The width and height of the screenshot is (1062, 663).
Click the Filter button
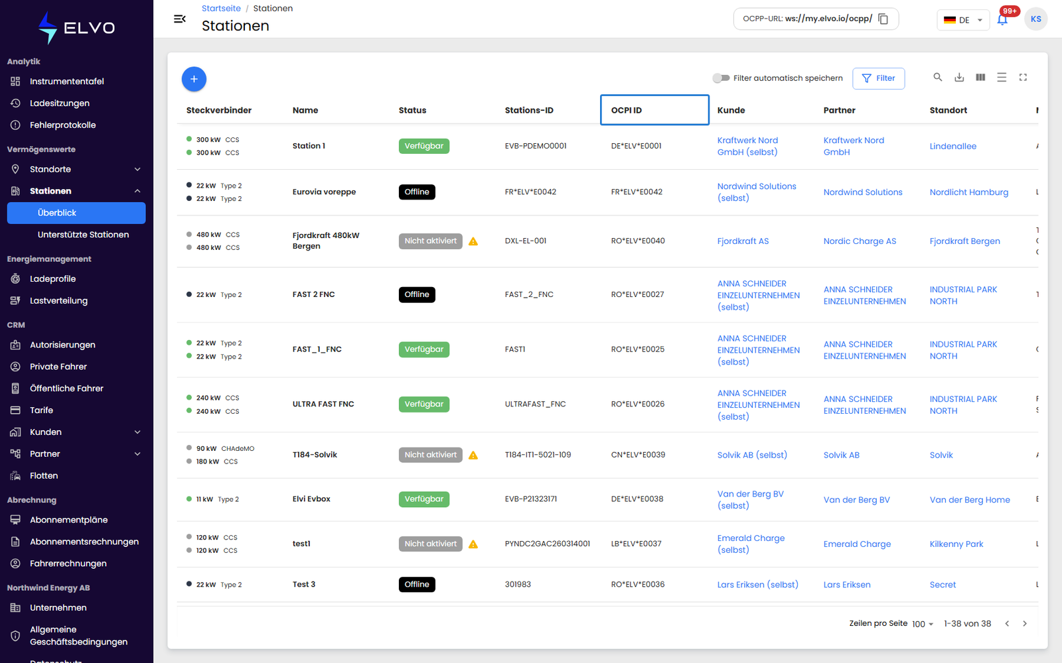(x=878, y=78)
